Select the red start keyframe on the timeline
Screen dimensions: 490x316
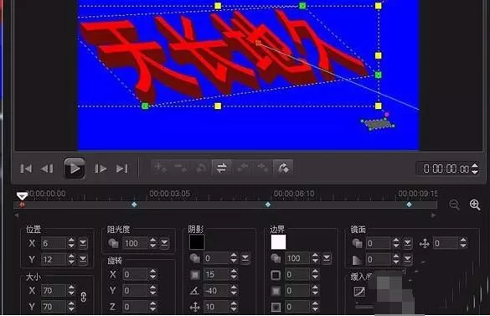pos(22,205)
